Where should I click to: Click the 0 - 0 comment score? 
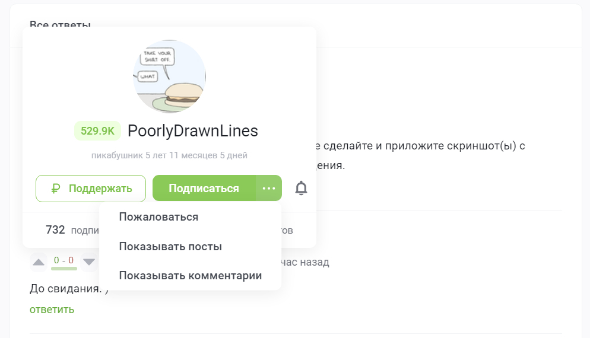(64, 260)
